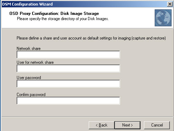The height and width of the screenshot is (131, 174).
Task: Click the OSD Proxy Configuration heading
Action: (54, 14)
